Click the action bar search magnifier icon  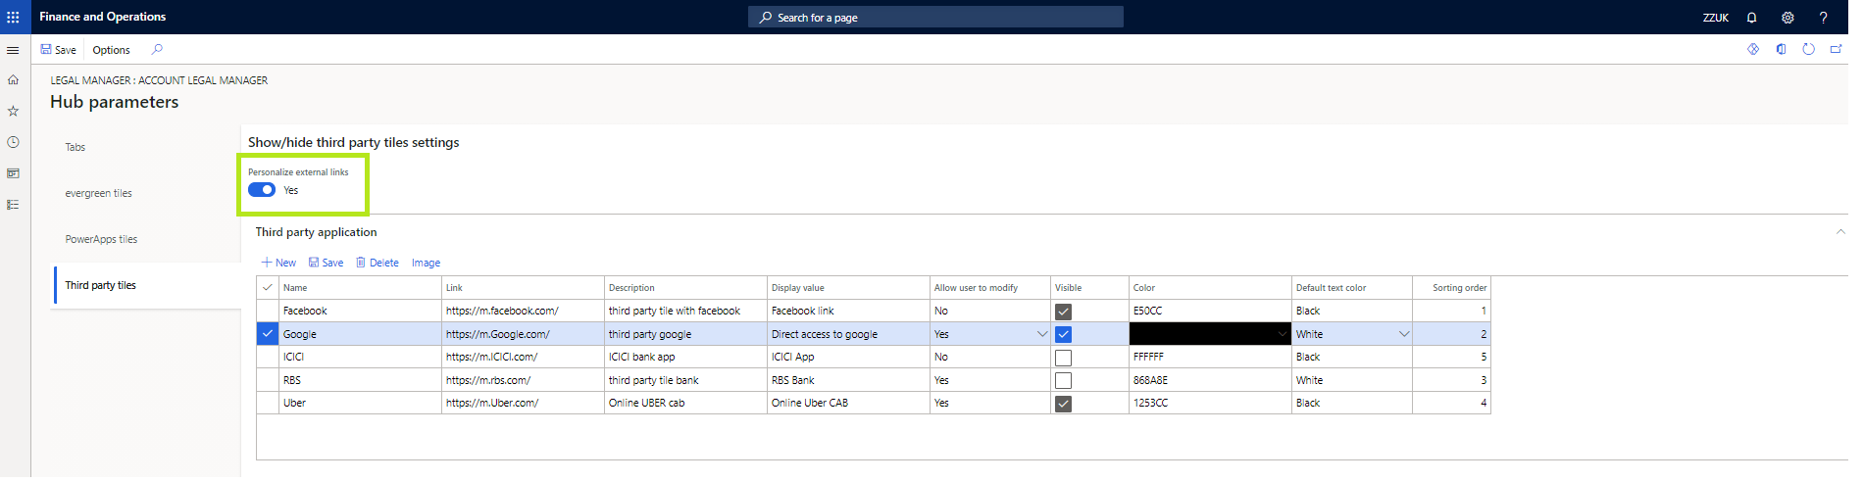pos(157,49)
